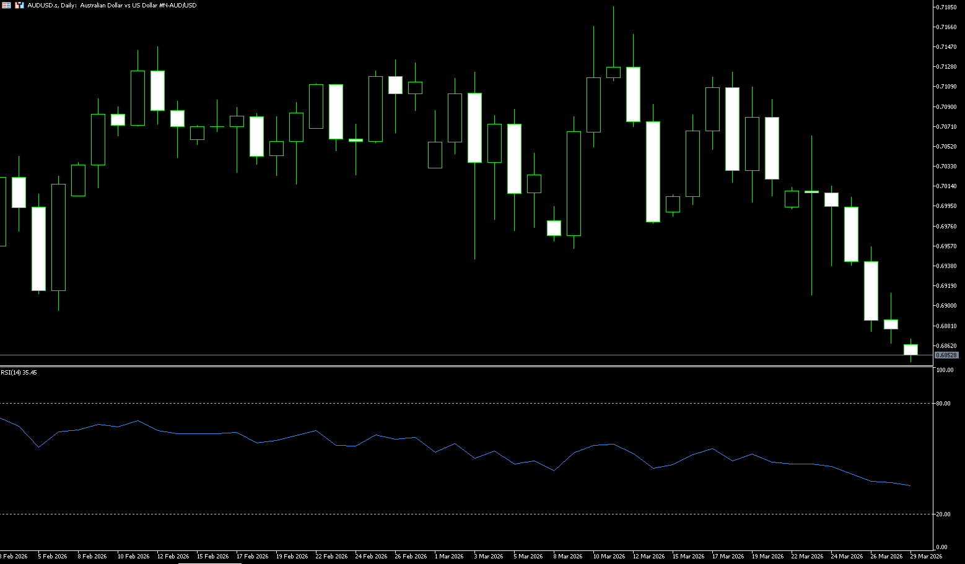
Task: Click the 29 Mar 2026 date label
Action: click(x=926, y=557)
